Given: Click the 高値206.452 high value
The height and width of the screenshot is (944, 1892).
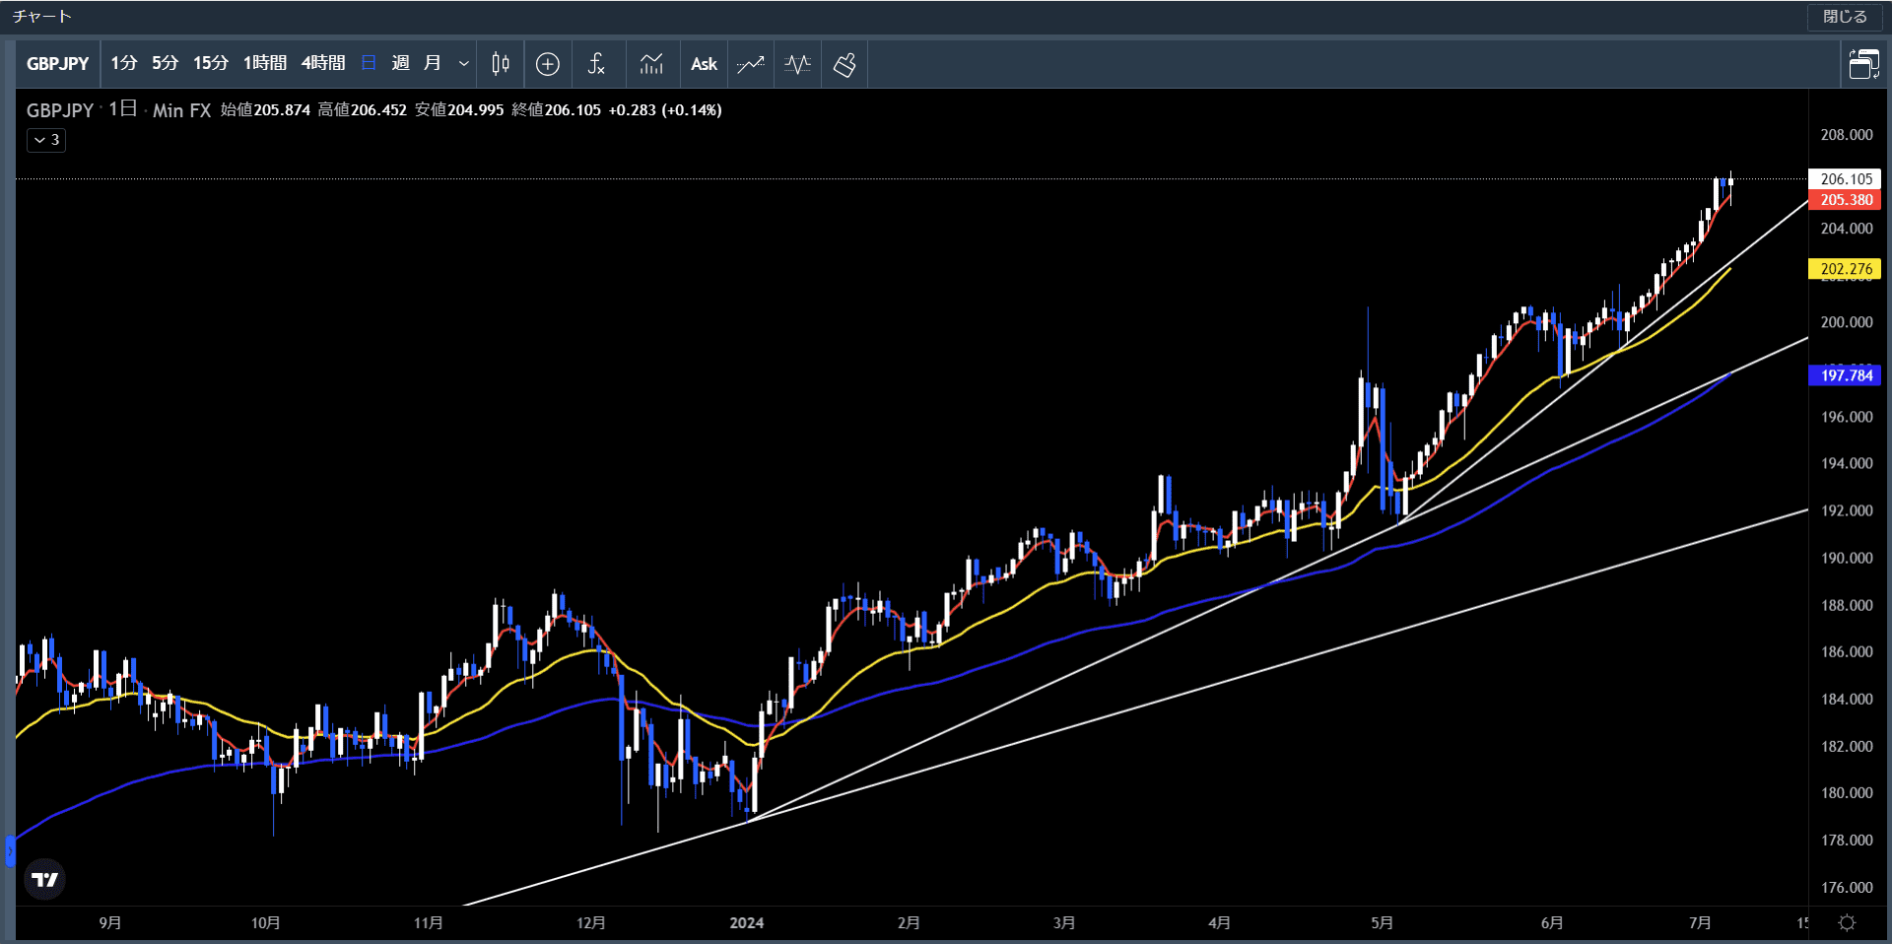Looking at the screenshot, I should pos(362,110).
